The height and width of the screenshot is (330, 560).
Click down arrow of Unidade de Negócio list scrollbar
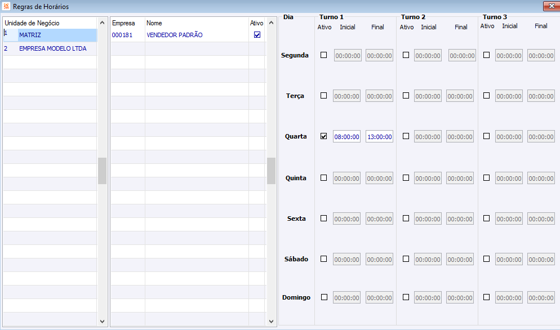click(x=102, y=322)
